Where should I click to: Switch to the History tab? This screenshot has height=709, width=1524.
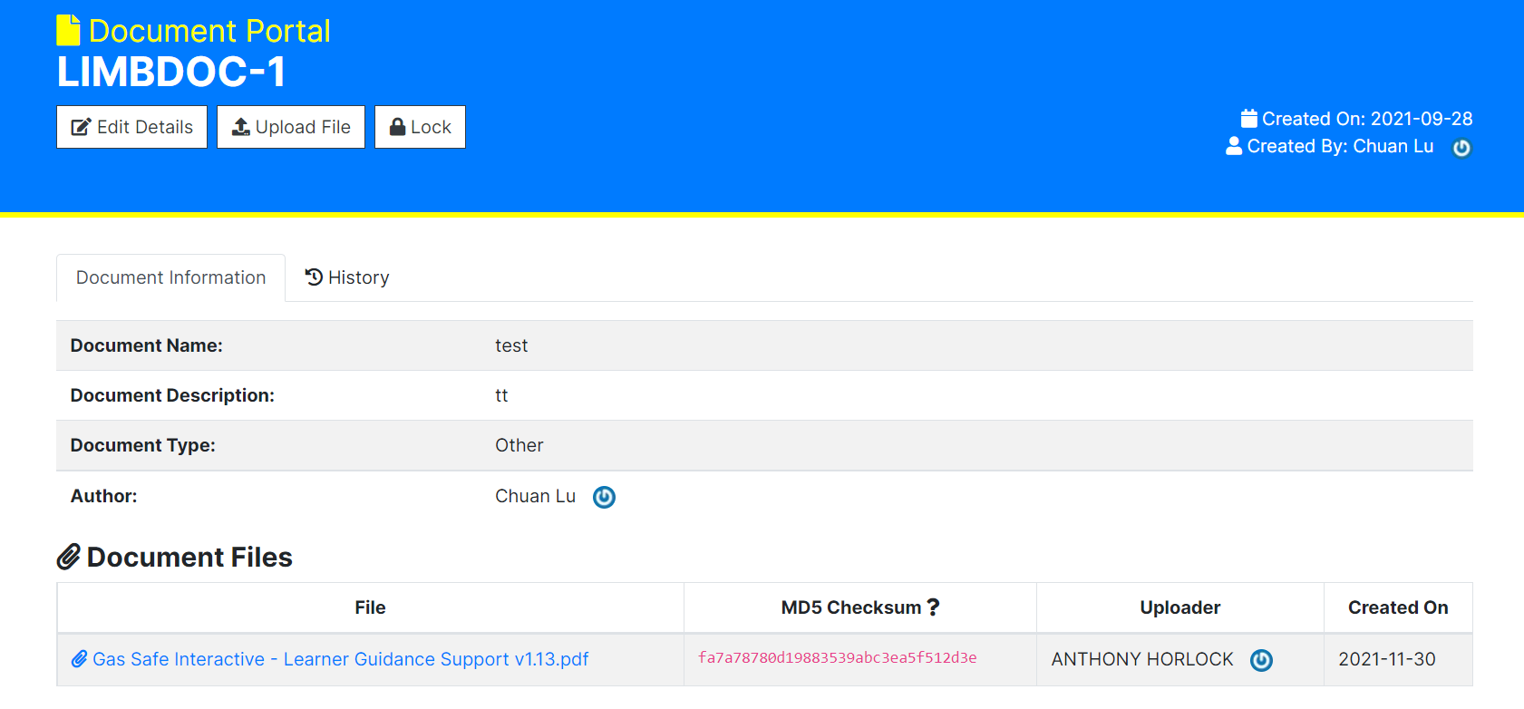point(347,277)
